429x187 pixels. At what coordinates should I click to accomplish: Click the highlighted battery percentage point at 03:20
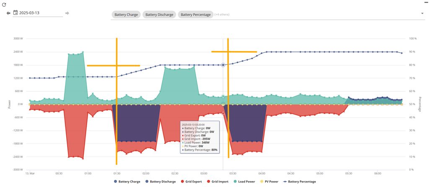pyautogui.click(x=223, y=65)
